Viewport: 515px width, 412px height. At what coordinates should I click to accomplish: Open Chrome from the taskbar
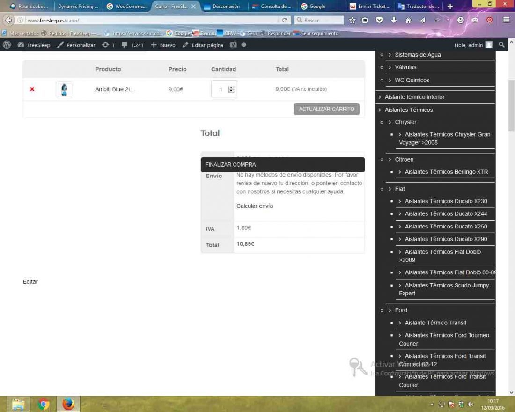point(44,404)
